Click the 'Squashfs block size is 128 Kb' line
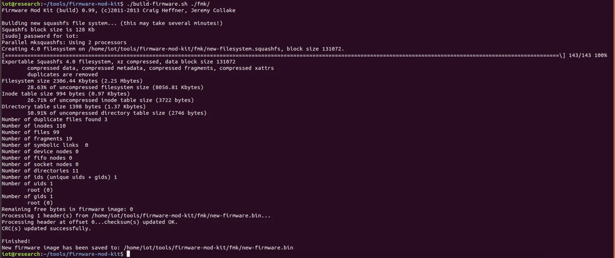Image resolution: width=615 pixels, height=258 pixels. point(48,30)
